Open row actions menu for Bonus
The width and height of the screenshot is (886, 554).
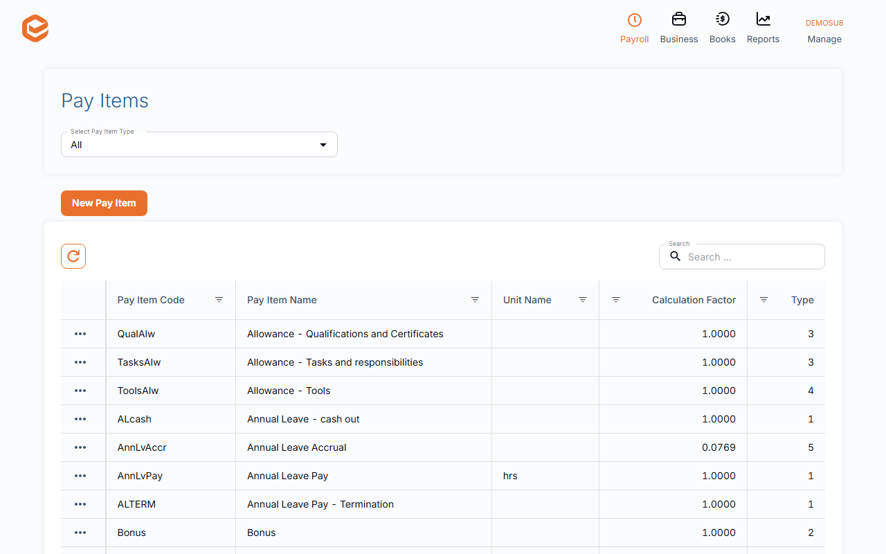tap(80, 533)
